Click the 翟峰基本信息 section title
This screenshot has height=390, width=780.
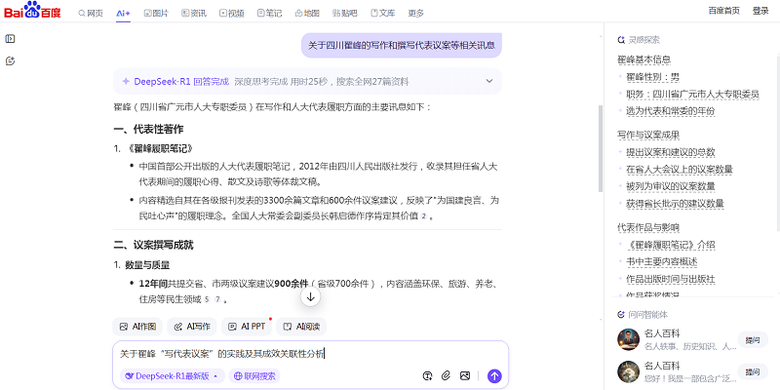pos(643,59)
